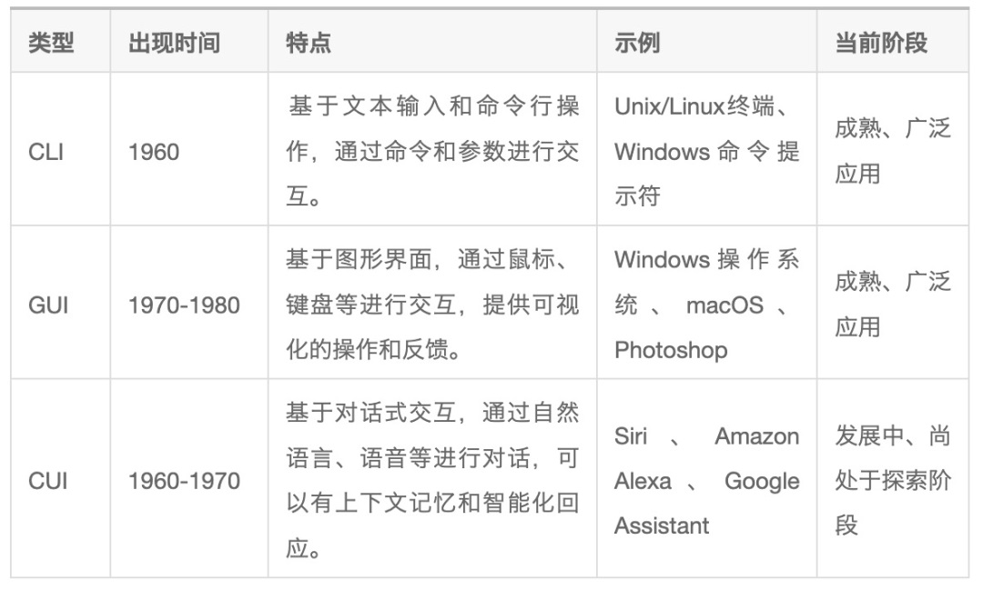Select the 1960-1970 time cell
Image resolution: width=983 pixels, height=590 pixels.
point(184,480)
